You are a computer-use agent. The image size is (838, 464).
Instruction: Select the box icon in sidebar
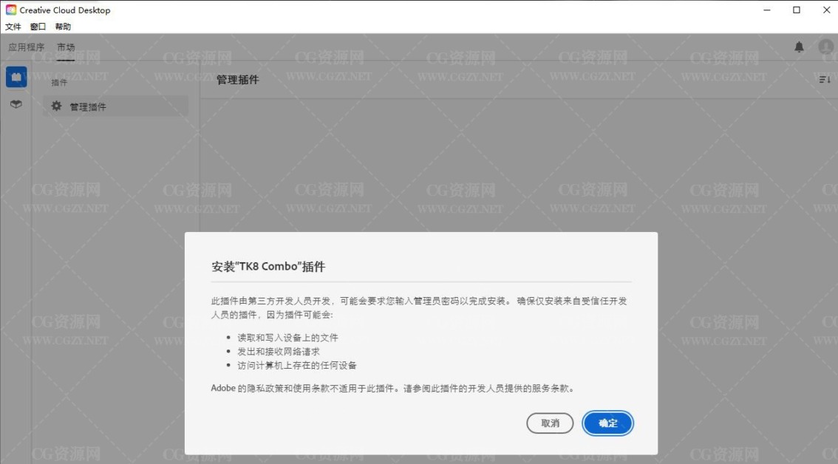click(16, 104)
